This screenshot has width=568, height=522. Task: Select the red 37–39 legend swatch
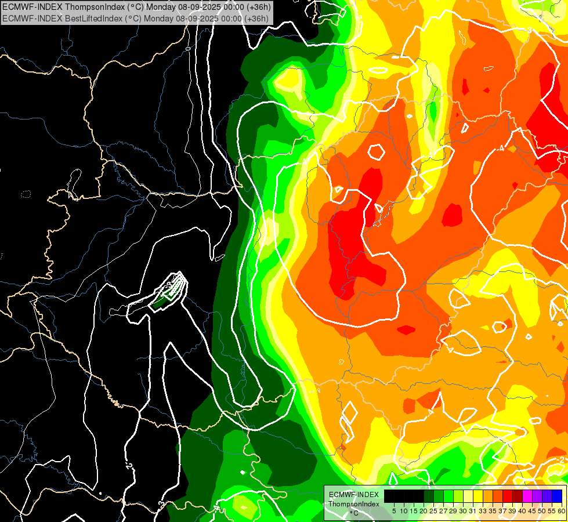pos(508,496)
